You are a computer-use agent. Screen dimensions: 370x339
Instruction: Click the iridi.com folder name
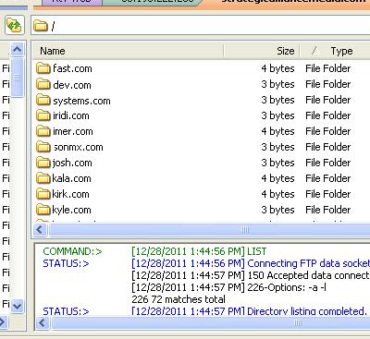coord(71,115)
